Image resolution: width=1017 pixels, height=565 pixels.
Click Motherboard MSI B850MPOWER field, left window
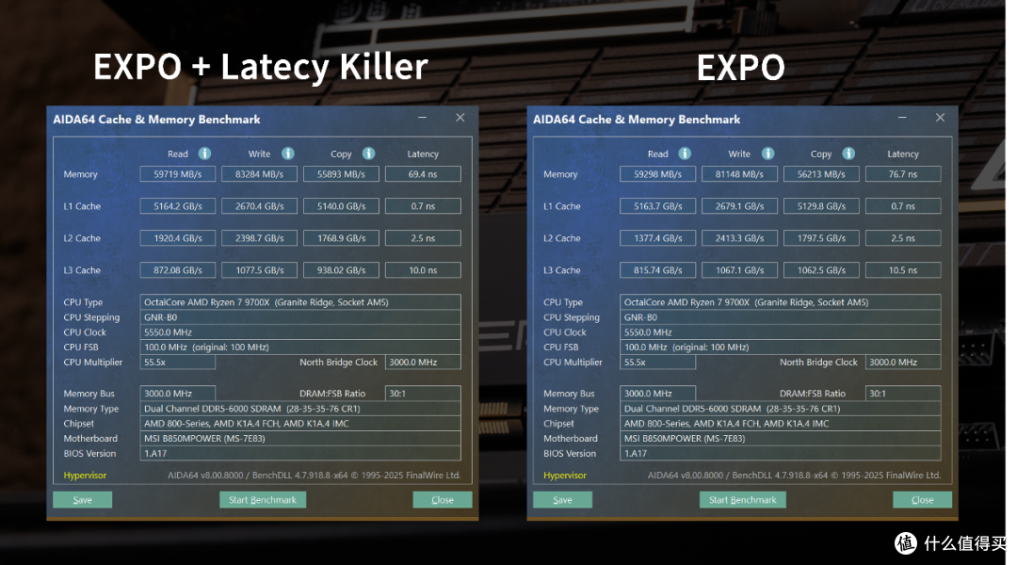(300, 439)
